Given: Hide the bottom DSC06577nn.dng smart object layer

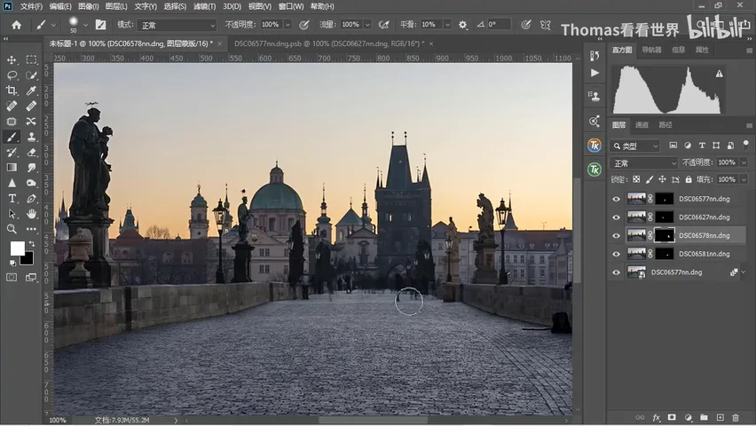Looking at the screenshot, I should [x=616, y=272].
